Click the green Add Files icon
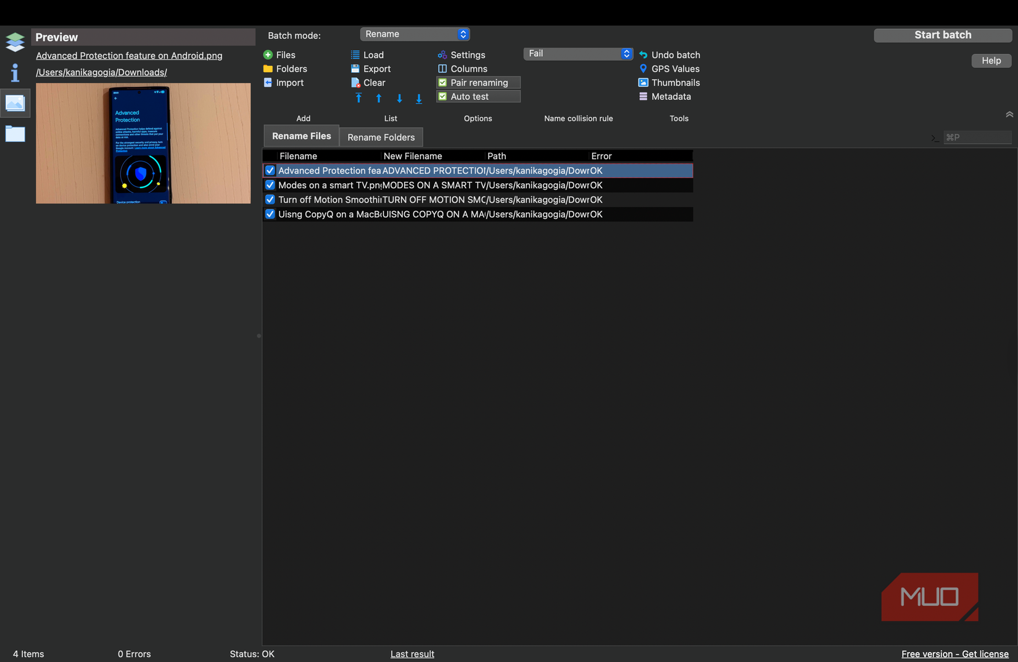The width and height of the screenshot is (1018, 662). (268, 55)
